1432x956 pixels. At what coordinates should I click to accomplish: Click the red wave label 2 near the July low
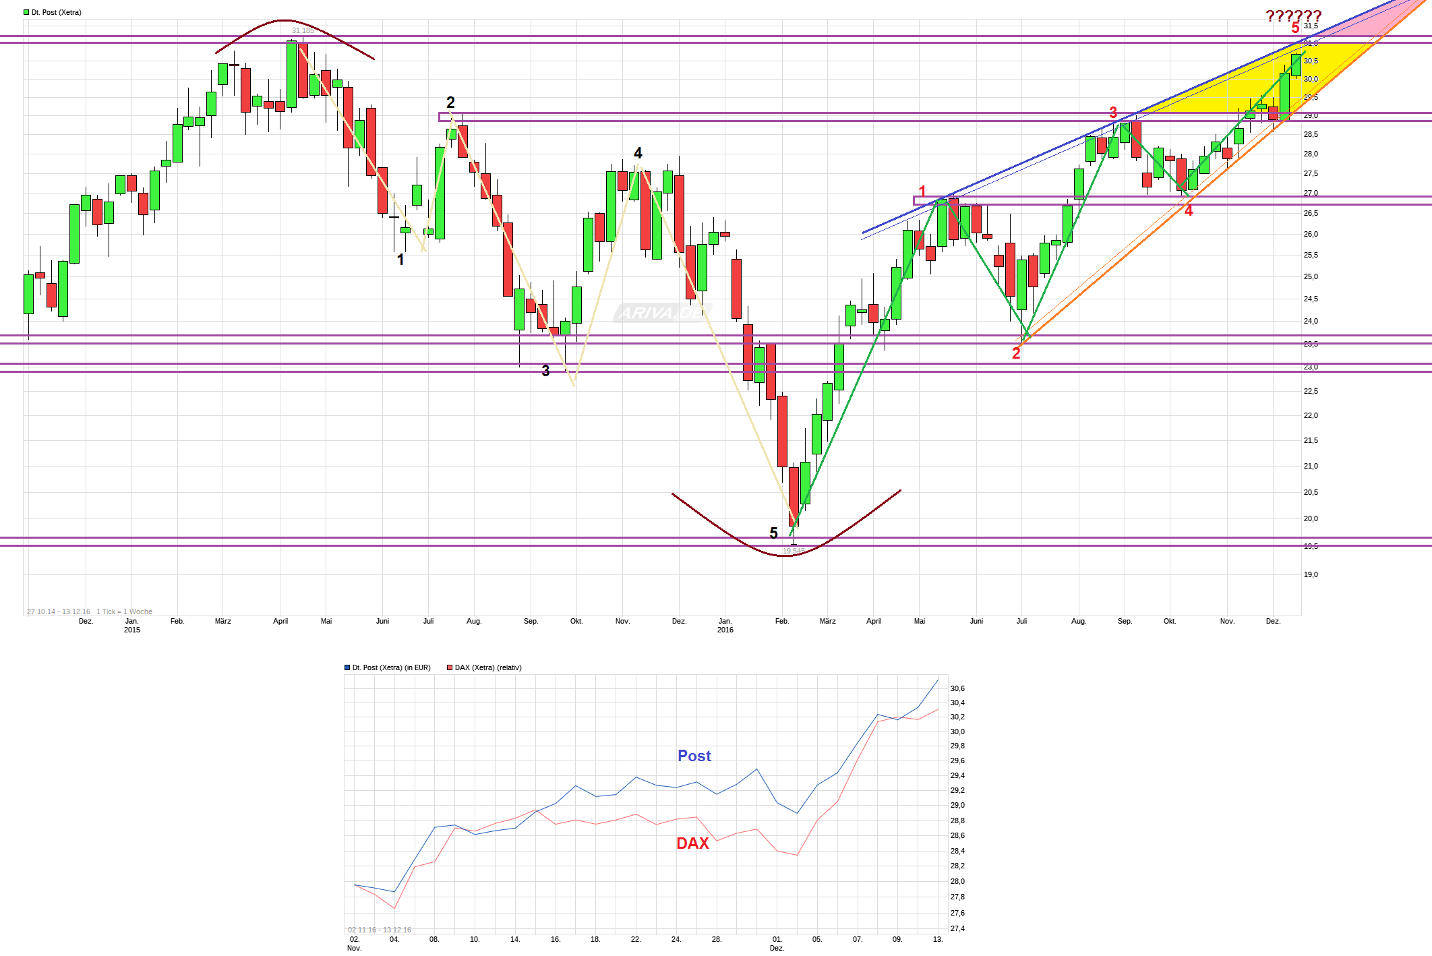click(x=1016, y=353)
